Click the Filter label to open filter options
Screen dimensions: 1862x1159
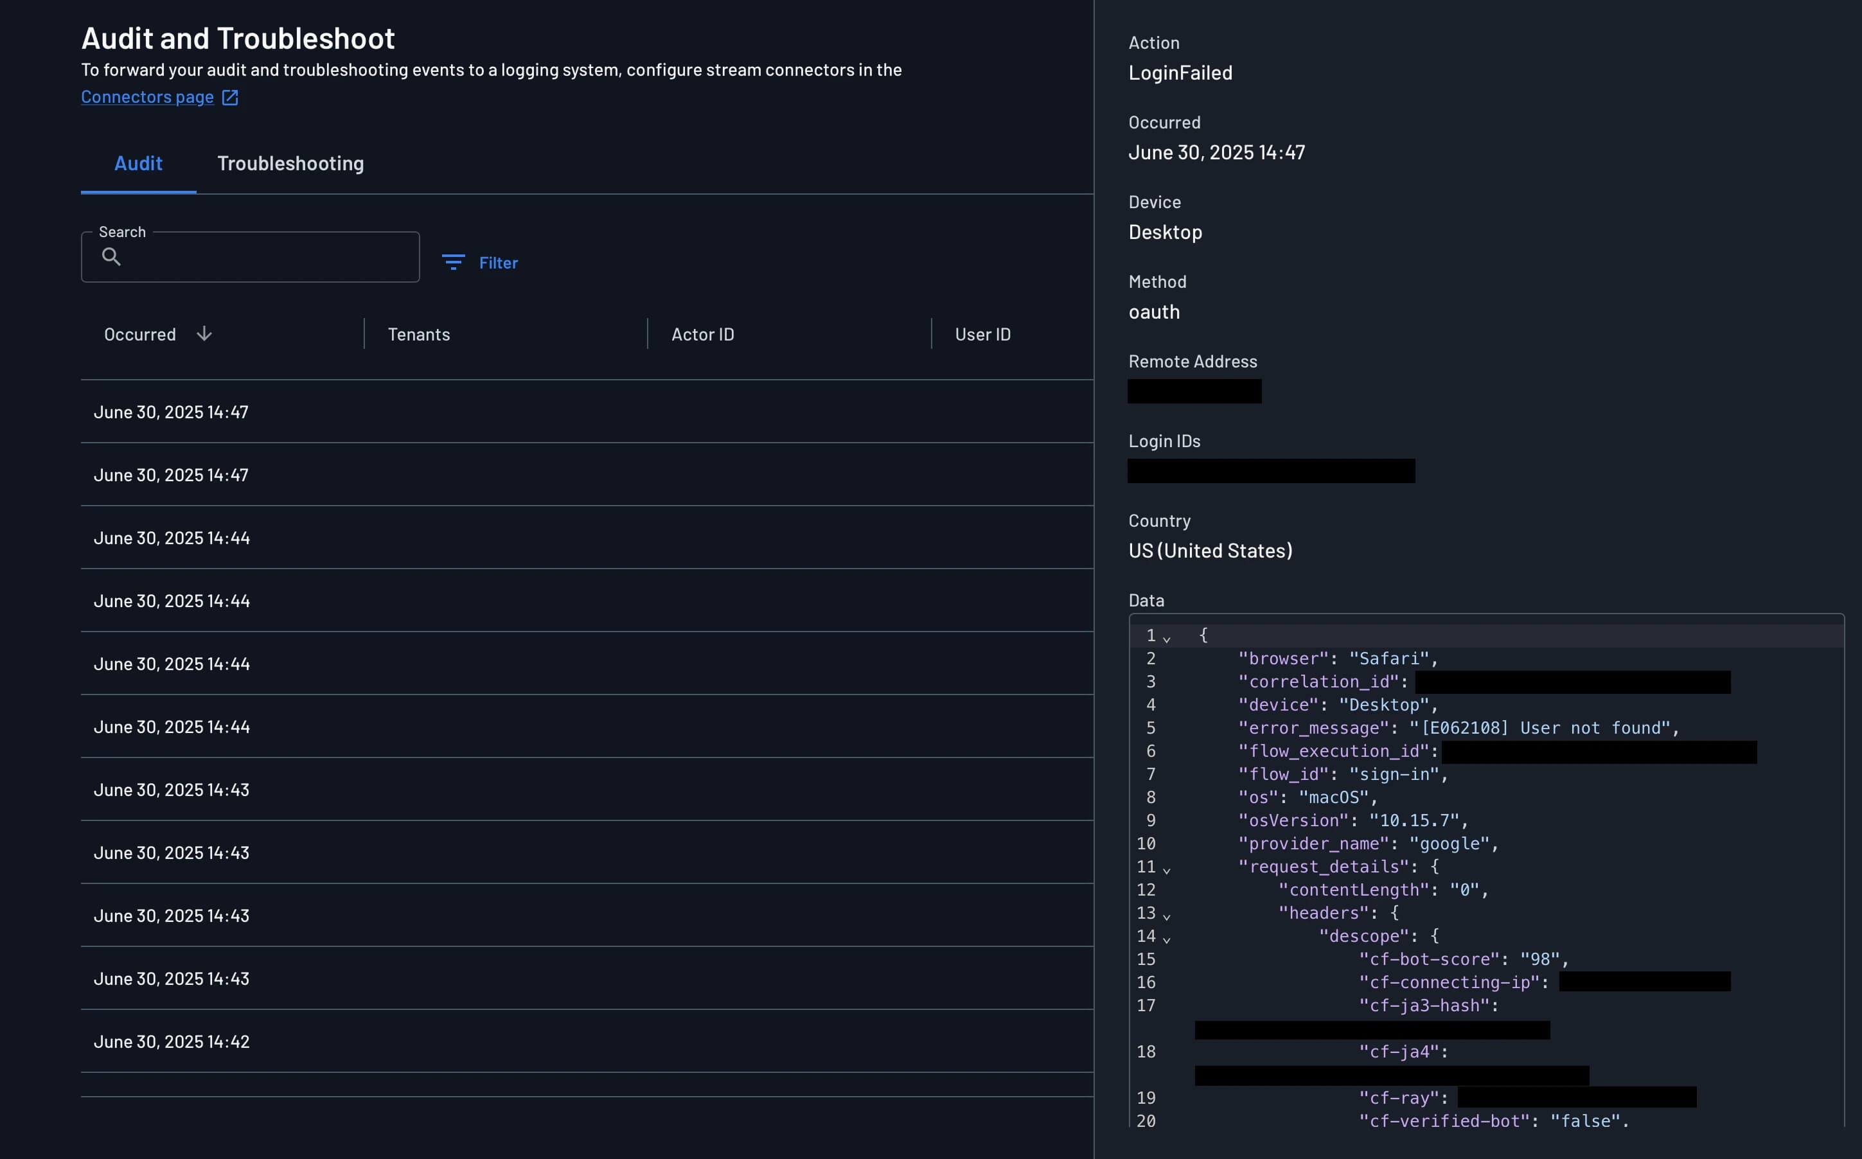tap(499, 263)
